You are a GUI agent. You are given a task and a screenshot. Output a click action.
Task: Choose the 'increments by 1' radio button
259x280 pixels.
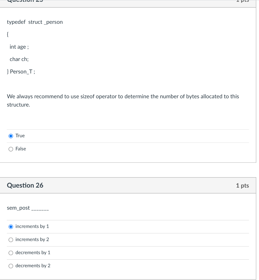tap(11, 227)
